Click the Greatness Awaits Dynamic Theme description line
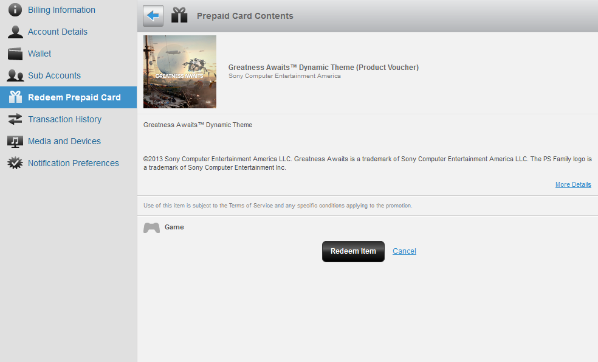This screenshot has height=362, width=598. click(198, 125)
